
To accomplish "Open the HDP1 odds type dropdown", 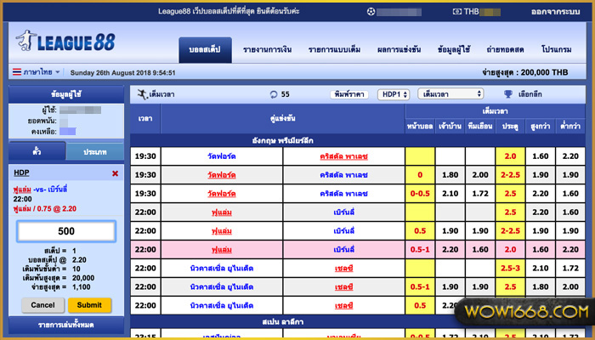I will (394, 93).
